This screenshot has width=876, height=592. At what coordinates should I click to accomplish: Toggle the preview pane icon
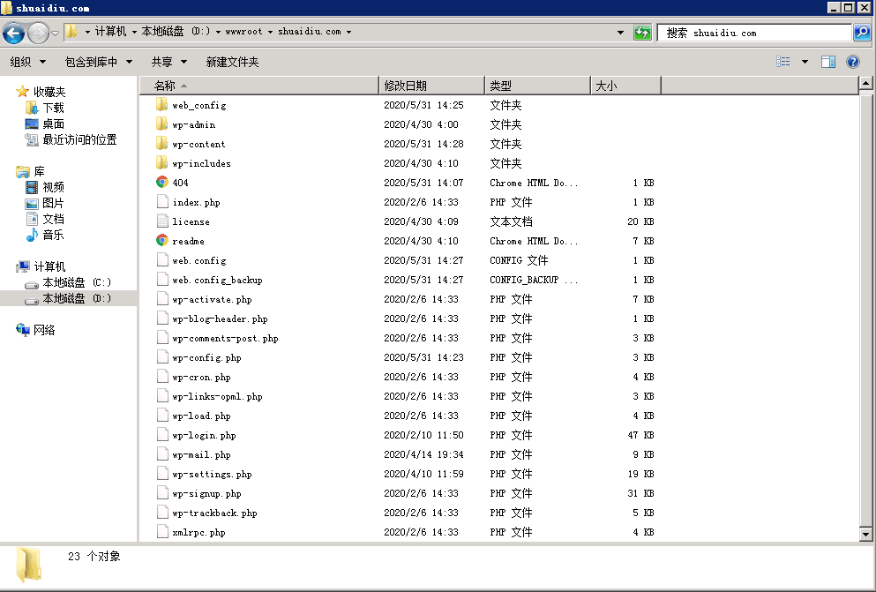pyautogui.click(x=828, y=62)
